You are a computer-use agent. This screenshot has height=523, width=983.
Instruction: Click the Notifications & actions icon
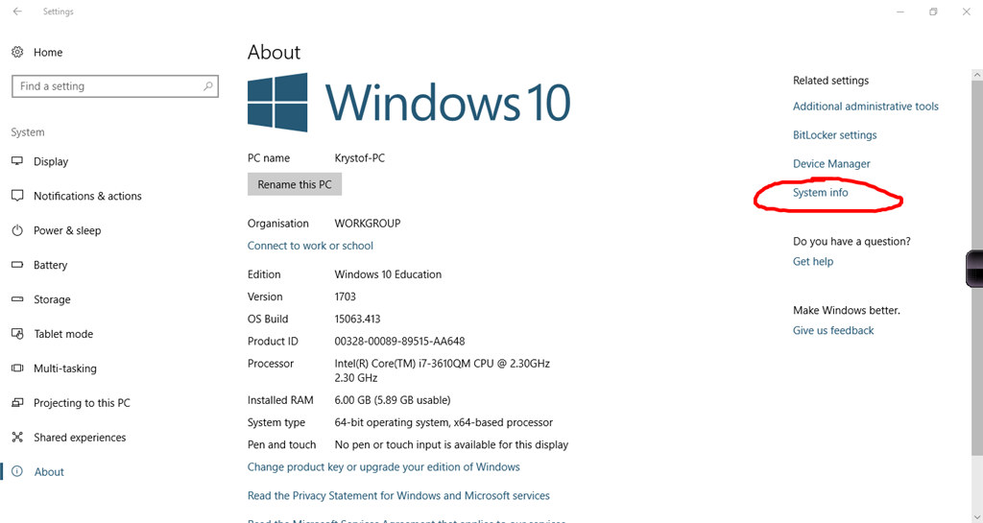tap(17, 196)
